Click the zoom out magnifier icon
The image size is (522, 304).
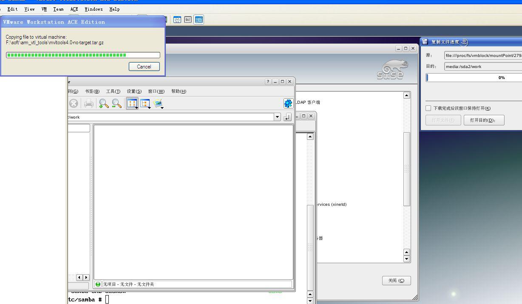[117, 103]
